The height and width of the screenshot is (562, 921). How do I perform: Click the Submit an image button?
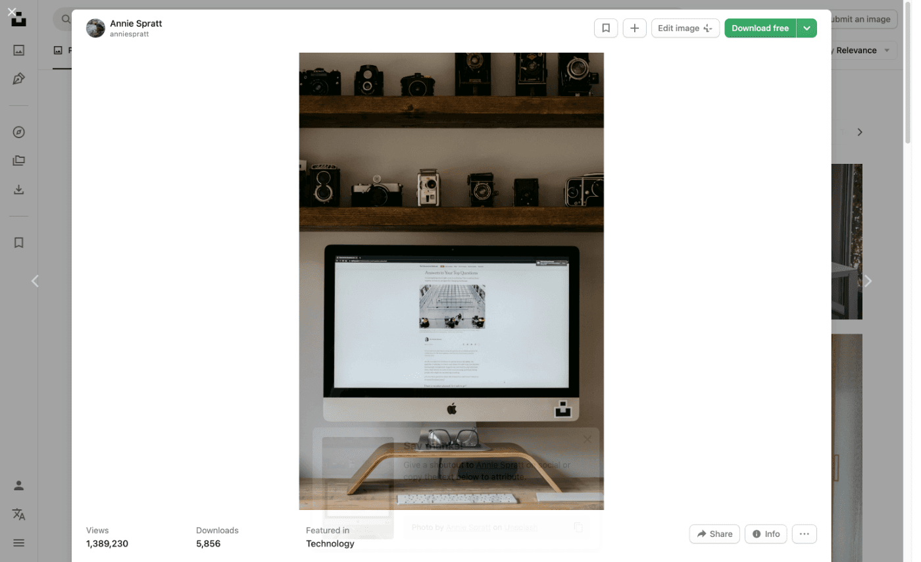pyautogui.click(x=861, y=19)
